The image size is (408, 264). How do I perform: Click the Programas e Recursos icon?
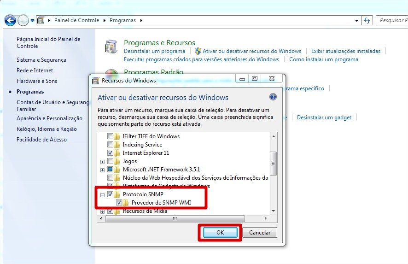pos(111,47)
